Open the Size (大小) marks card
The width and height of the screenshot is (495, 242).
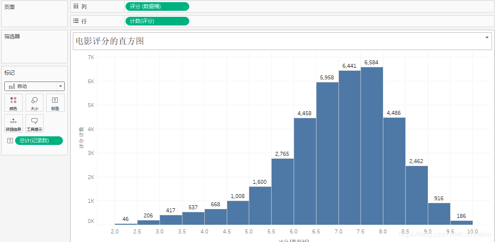(34, 103)
